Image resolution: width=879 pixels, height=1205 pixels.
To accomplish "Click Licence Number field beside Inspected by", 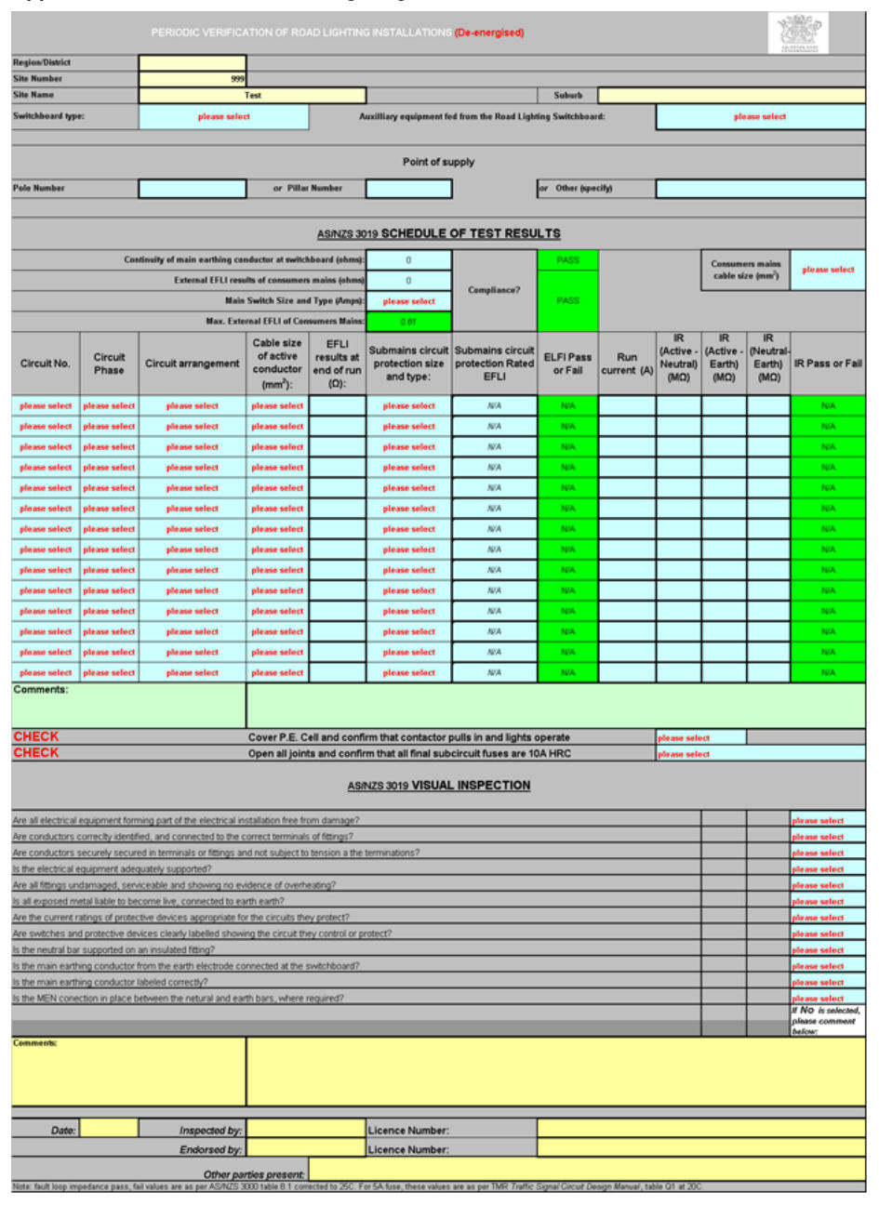I will [701, 1130].
